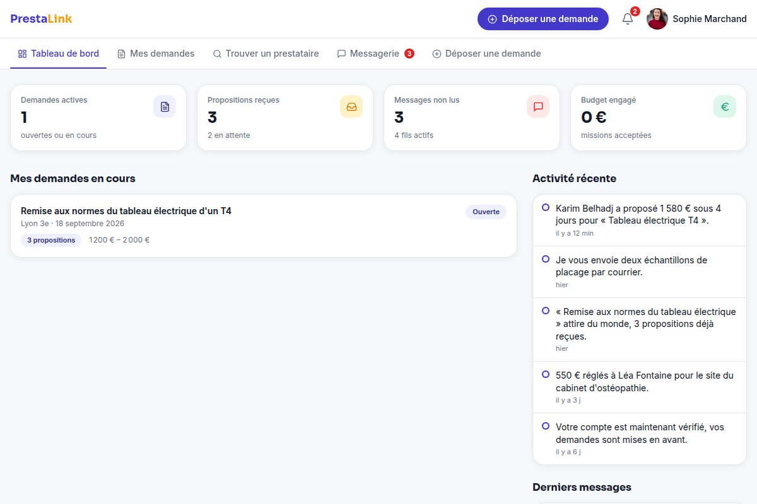The height and width of the screenshot is (504, 757).
Task: Click the inbox icon on the Propositions reçues card
Action: pos(351,106)
